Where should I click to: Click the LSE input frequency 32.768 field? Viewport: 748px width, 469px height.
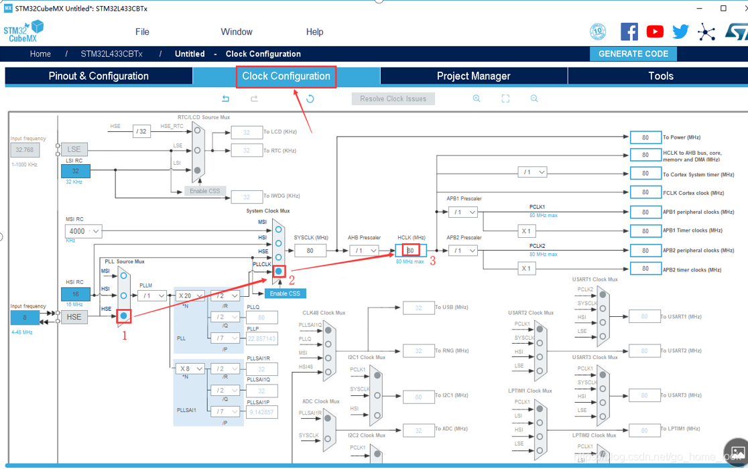pos(25,149)
